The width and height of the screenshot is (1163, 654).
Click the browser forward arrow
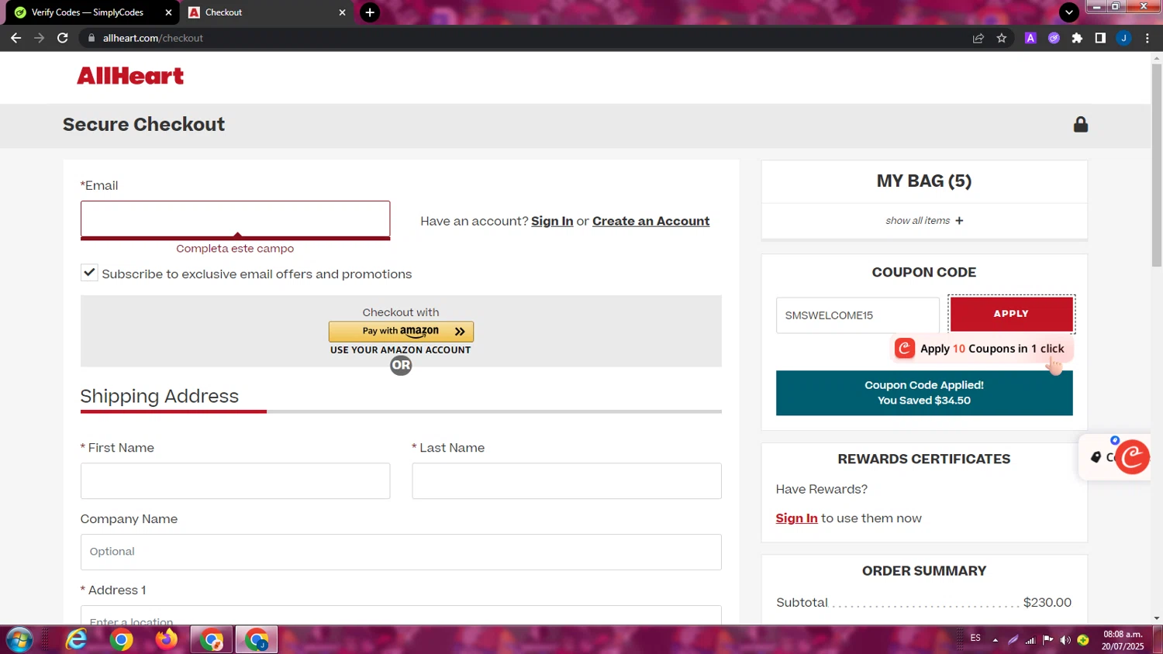click(39, 38)
